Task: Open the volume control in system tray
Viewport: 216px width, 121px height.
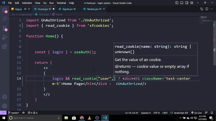Action: coord(192,118)
